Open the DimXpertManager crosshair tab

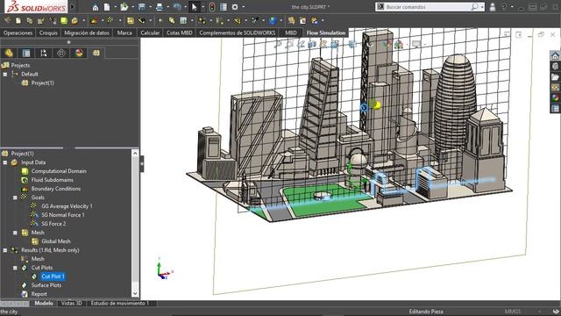(x=61, y=53)
